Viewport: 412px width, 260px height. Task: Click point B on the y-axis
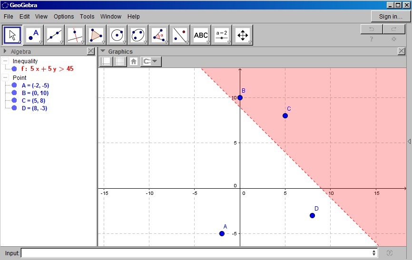click(240, 98)
